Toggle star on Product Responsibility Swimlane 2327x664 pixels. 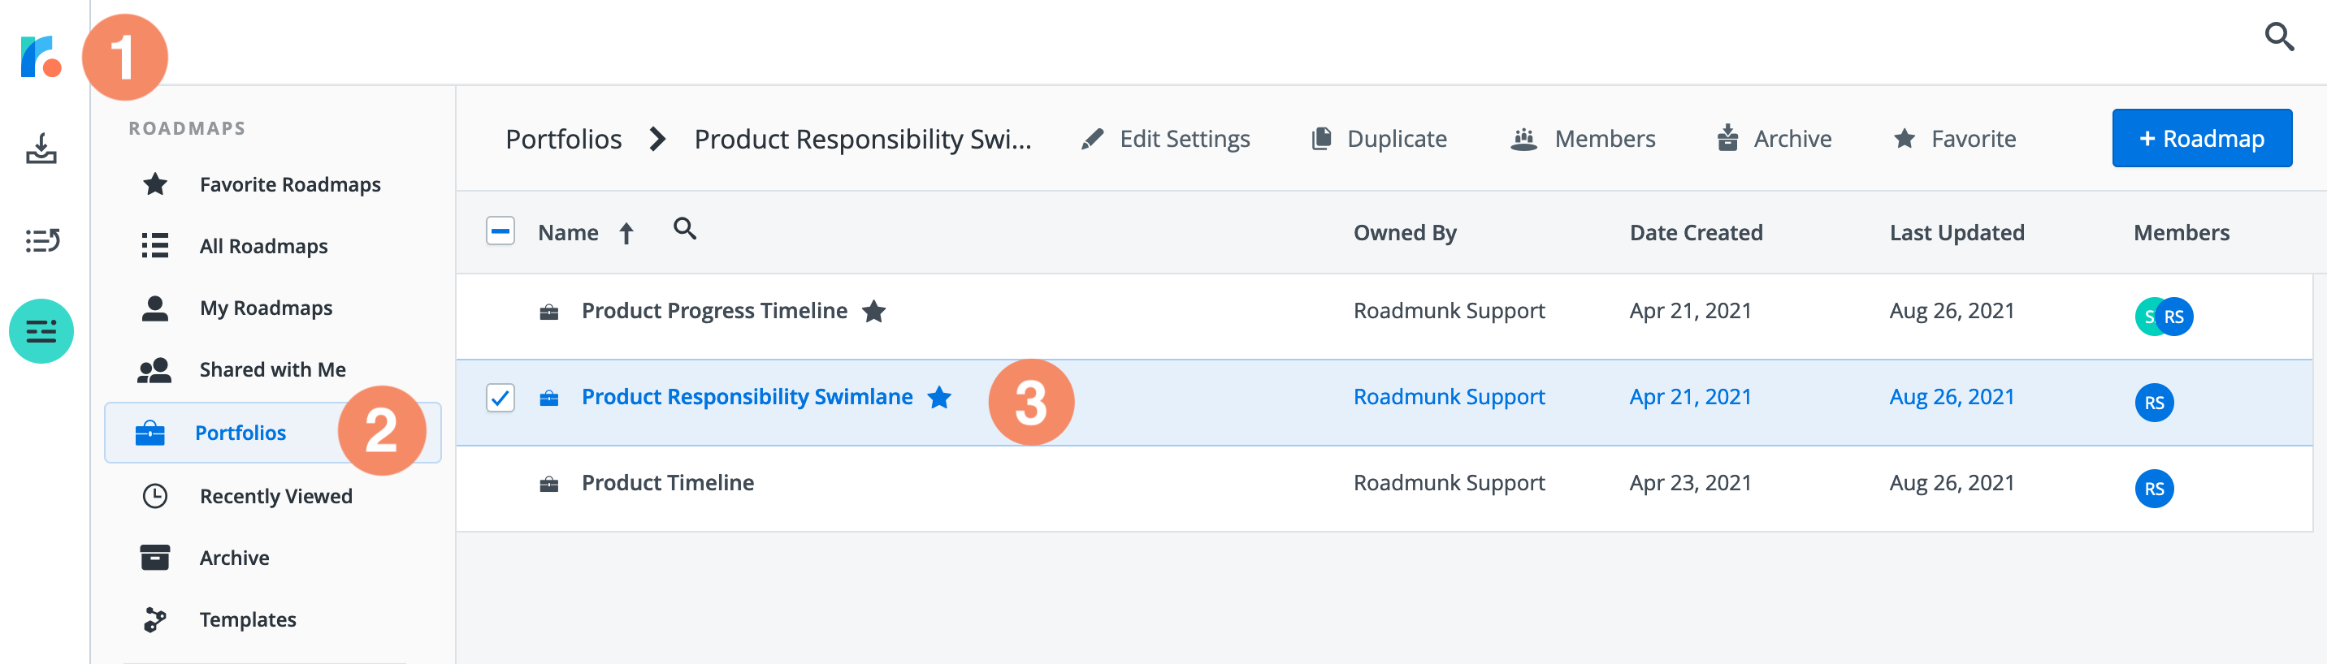[x=939, y=397]
